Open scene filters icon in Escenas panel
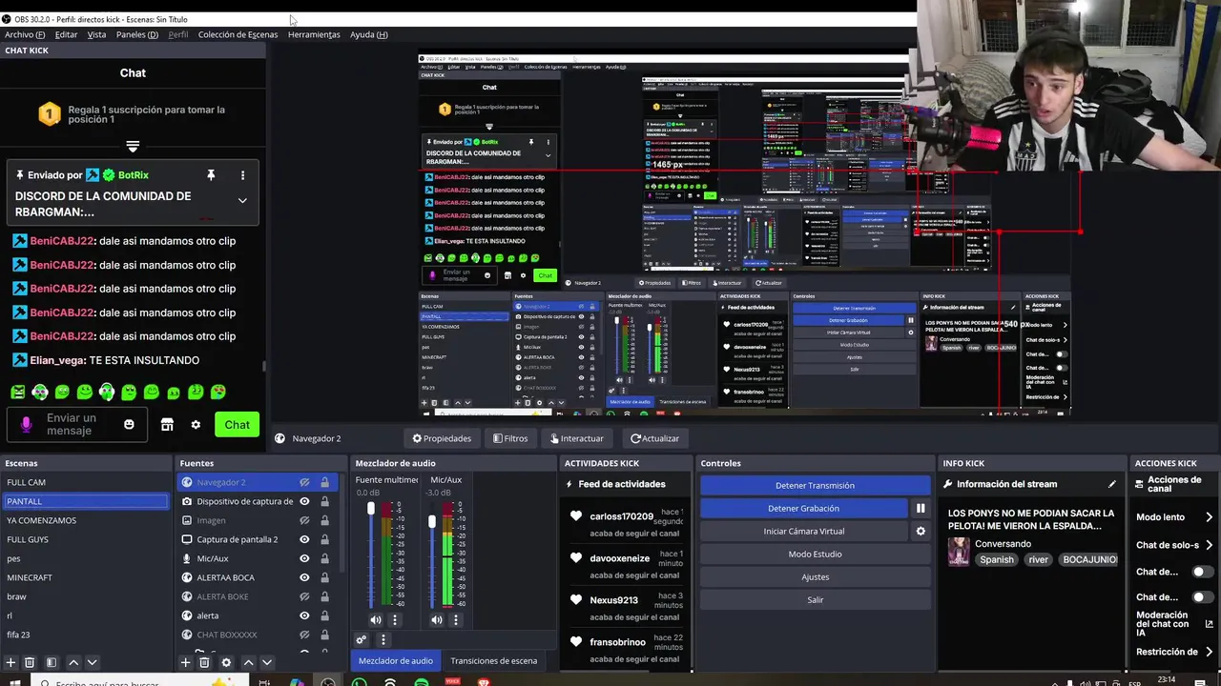The image size is (1221, 686). [x=52, y=662]
